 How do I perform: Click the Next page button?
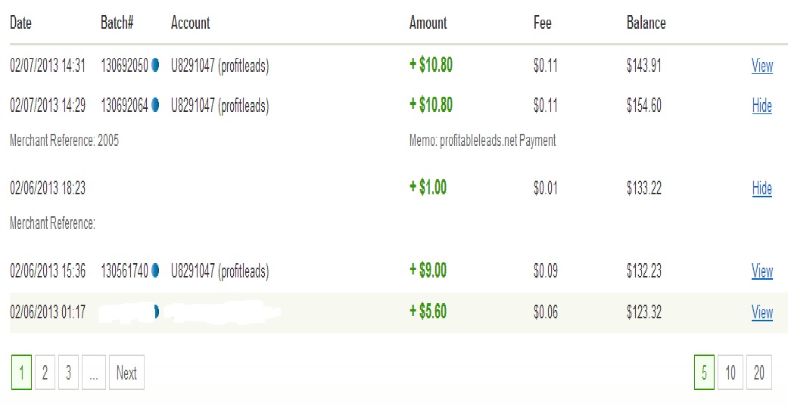126,373
